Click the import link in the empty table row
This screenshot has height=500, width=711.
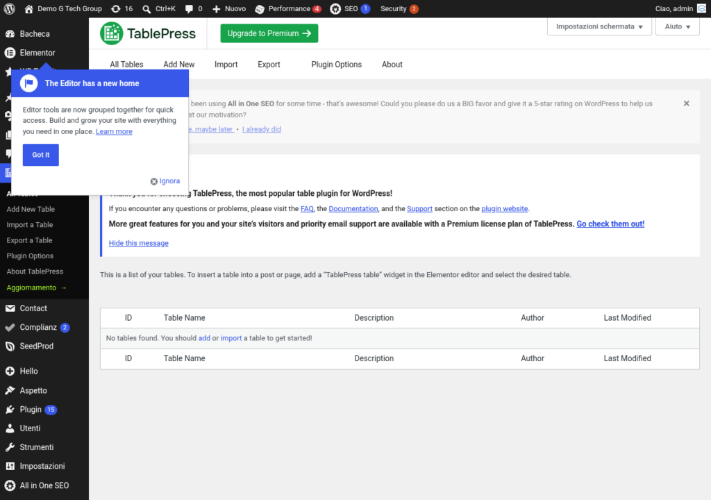[231, 338]
